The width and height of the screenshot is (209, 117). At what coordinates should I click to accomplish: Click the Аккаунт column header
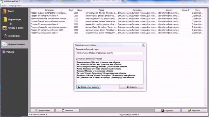(x=169, y=10)
